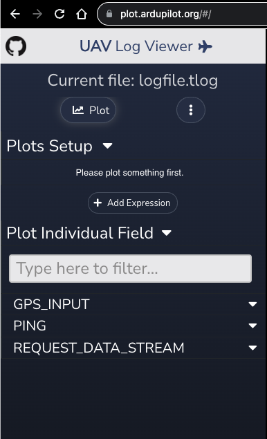Click the plus icon in Add Expression

pyautogui.click(x=98, y=203)
